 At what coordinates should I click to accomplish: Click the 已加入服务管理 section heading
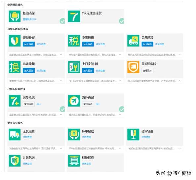point(16,89)
